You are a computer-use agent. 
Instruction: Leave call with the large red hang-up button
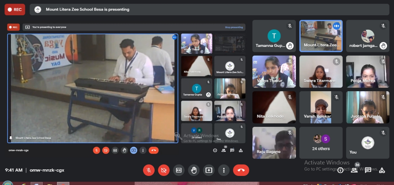[241, 170]
